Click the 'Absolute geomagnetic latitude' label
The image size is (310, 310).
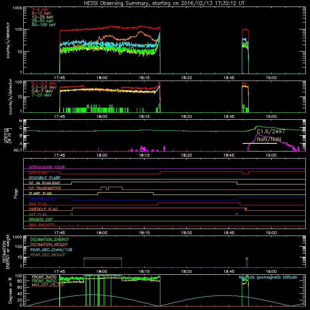tap(268, 277)
